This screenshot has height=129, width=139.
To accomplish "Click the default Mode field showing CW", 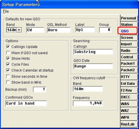I will 35,30.
